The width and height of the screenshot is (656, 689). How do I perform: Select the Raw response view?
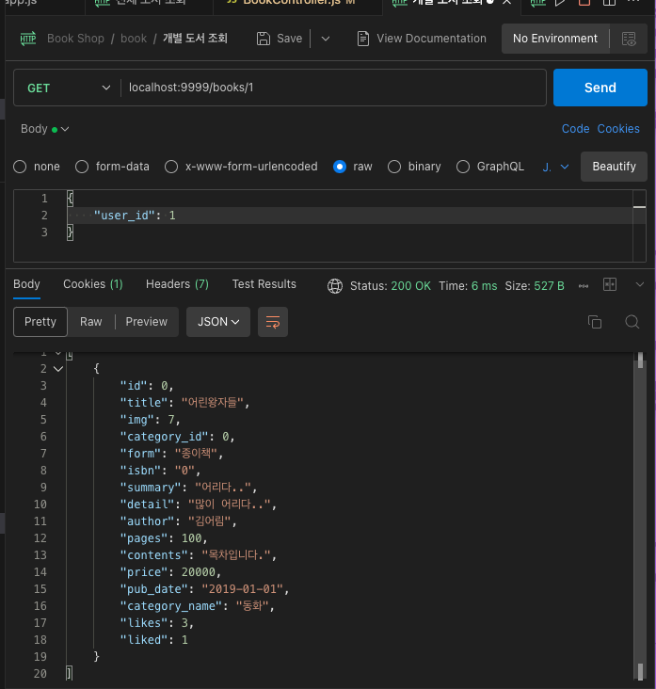pyautogui.click(x=91, y=322)
